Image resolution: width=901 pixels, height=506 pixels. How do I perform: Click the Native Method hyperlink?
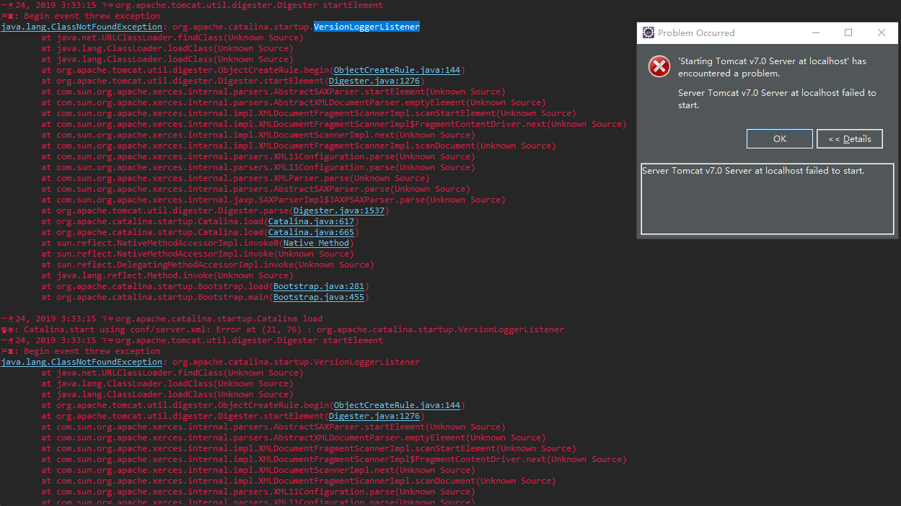(x=315, y=243)
